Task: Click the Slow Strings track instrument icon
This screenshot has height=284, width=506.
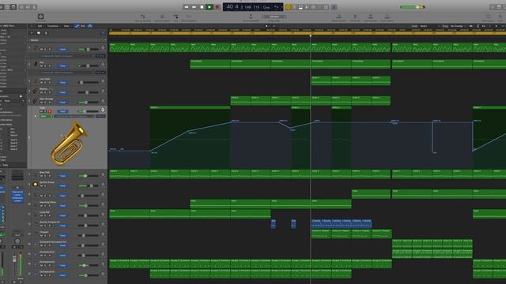Action: [35, 101]
